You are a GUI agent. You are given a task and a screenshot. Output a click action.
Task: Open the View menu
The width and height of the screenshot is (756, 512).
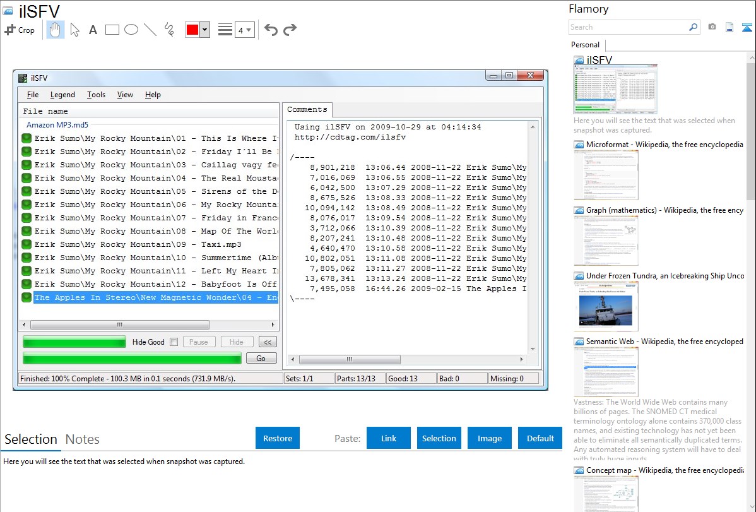pyautogui.click(x=125, y=95)
